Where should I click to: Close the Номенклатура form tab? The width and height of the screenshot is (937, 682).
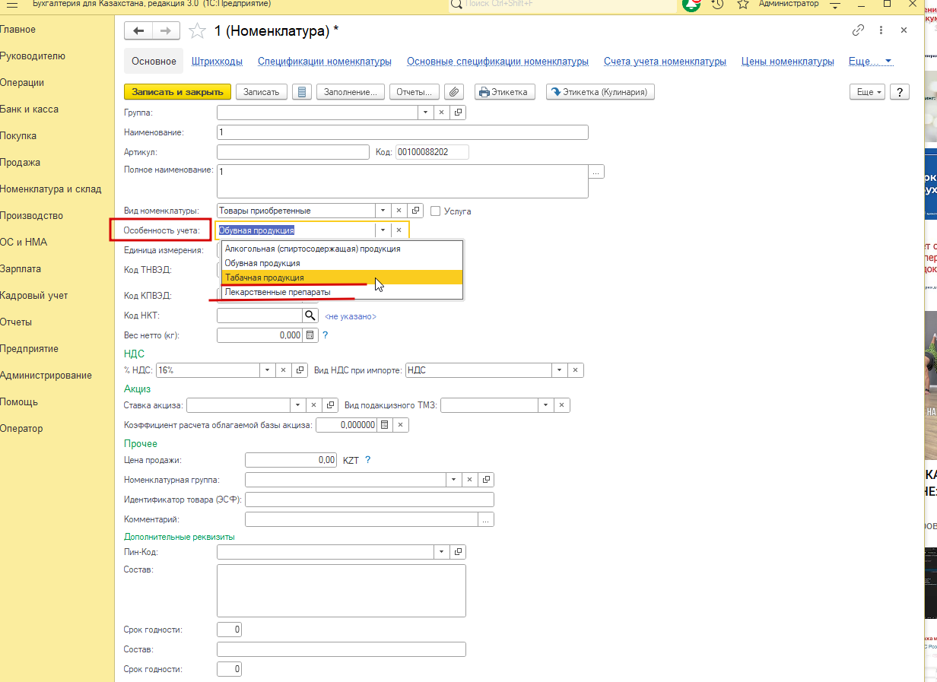[x=904, y=30]
